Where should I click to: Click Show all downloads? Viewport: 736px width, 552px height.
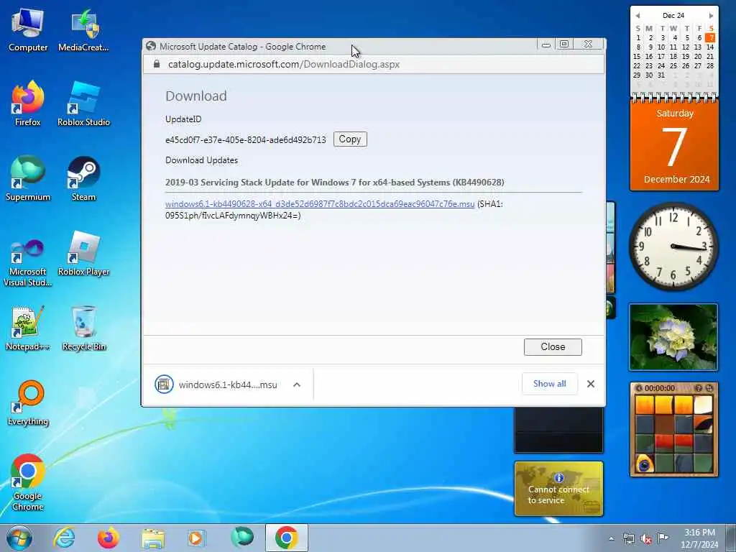550,384
